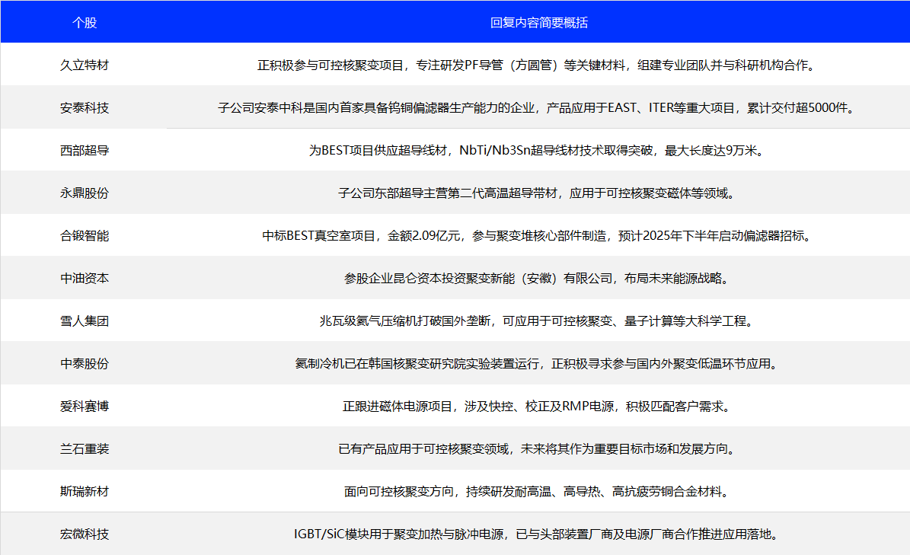Click the summary mentioning PF导管 materials

coord(537,65)
